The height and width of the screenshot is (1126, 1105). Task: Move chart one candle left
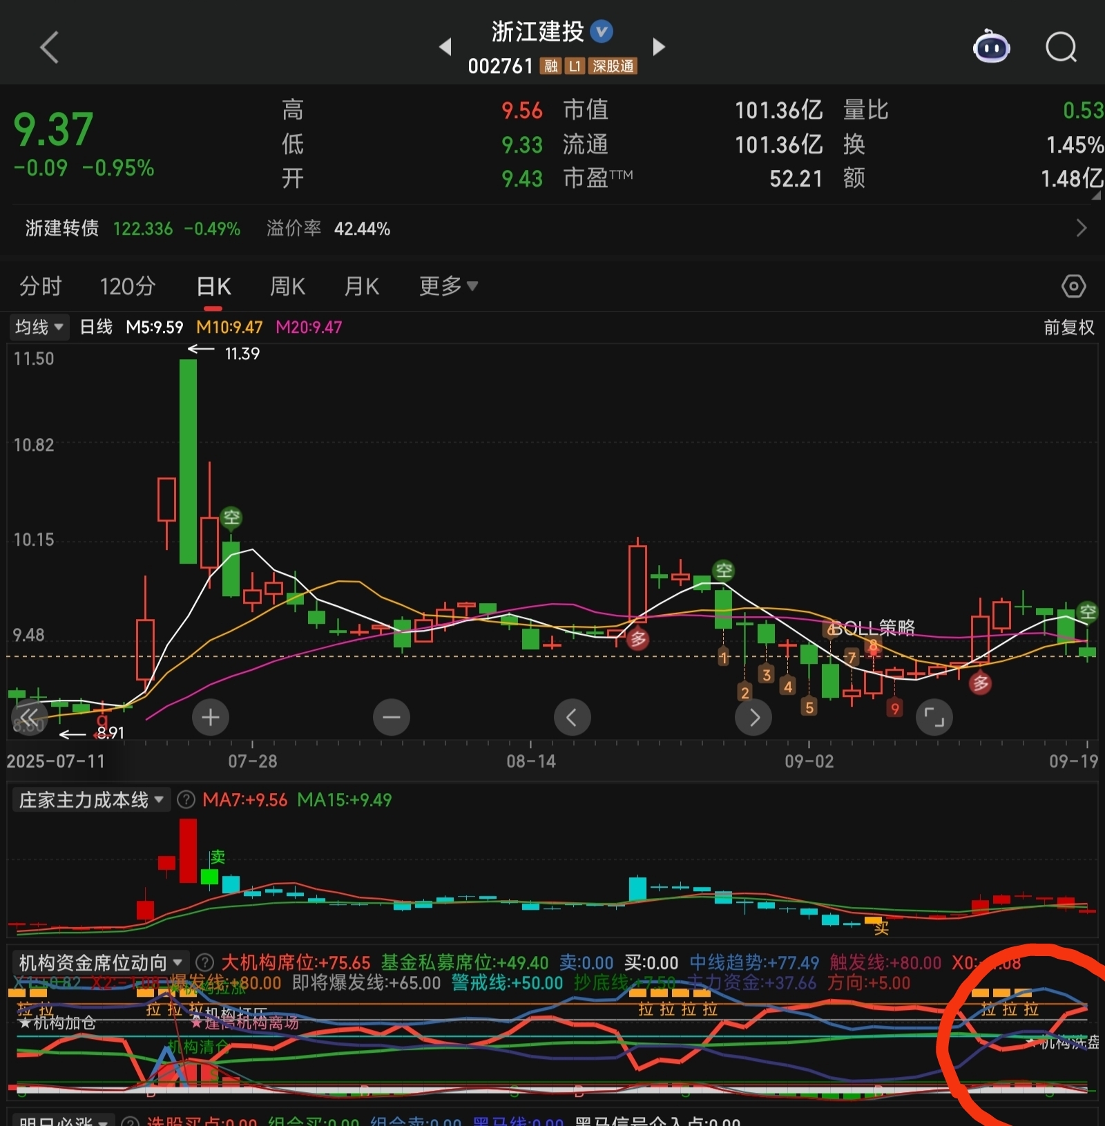[573, 718]
